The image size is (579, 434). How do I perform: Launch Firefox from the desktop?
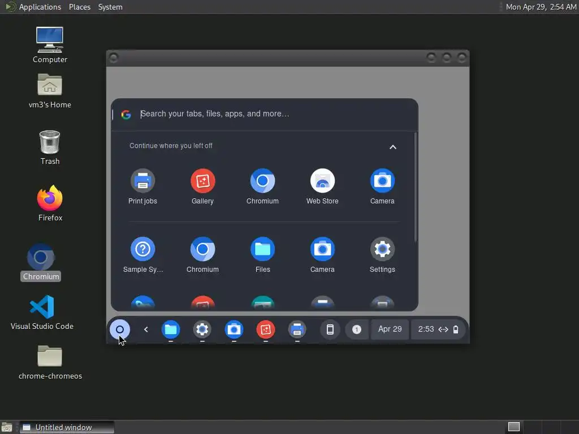pos(50,203)
